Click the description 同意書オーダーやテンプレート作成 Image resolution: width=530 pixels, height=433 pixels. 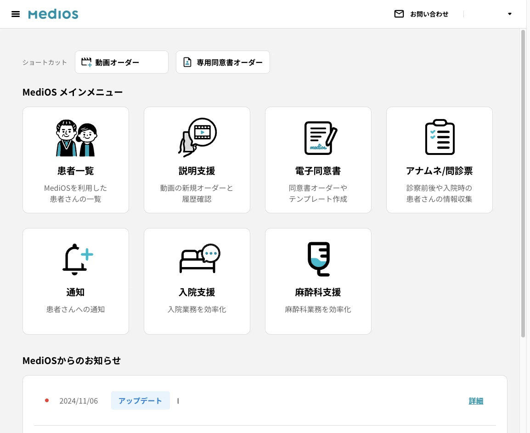[x=318, y=194]
